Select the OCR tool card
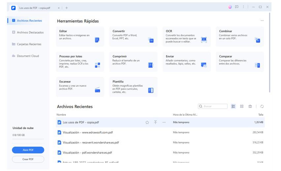 click(186, 36)
